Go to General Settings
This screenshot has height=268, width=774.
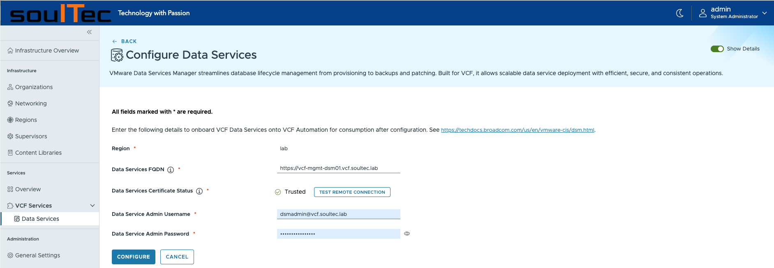pos(37,255)
